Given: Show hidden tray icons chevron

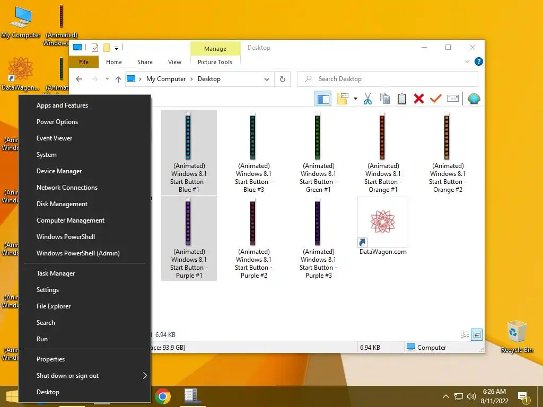Looking at the screenshot, I should [445, 396].
